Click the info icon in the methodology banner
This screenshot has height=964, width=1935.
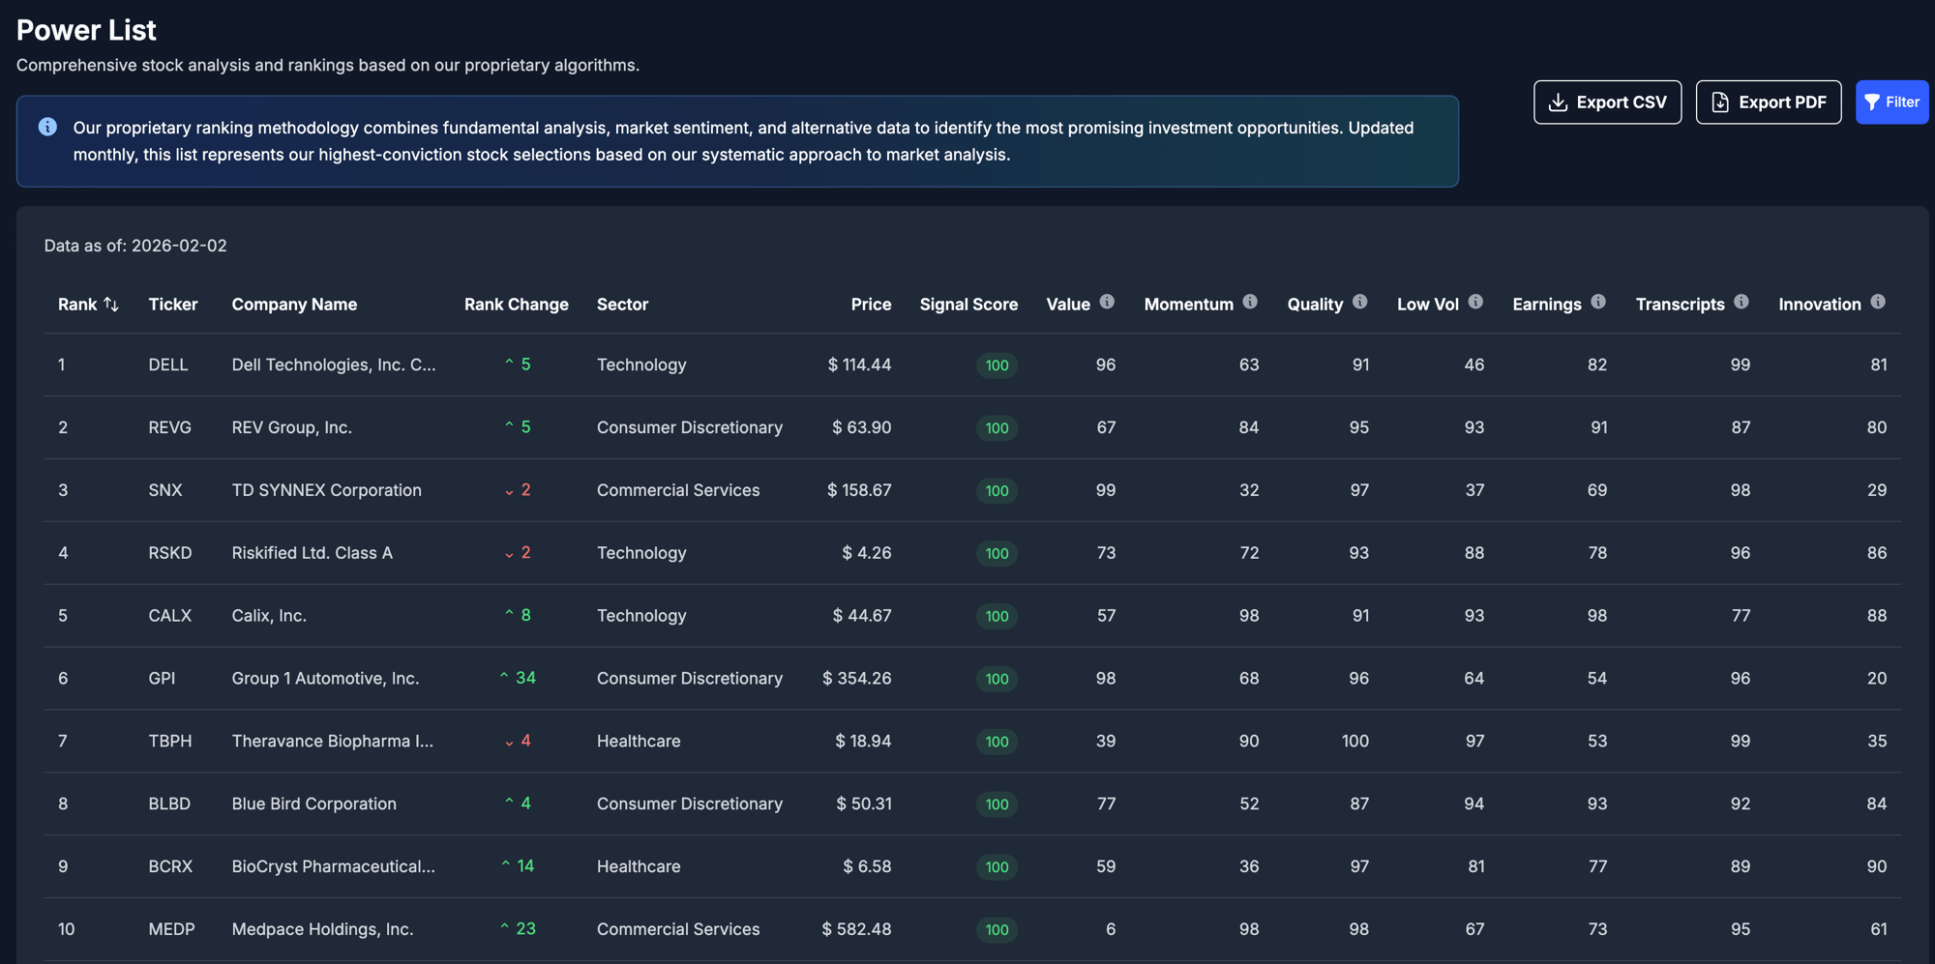pos(47,127)
